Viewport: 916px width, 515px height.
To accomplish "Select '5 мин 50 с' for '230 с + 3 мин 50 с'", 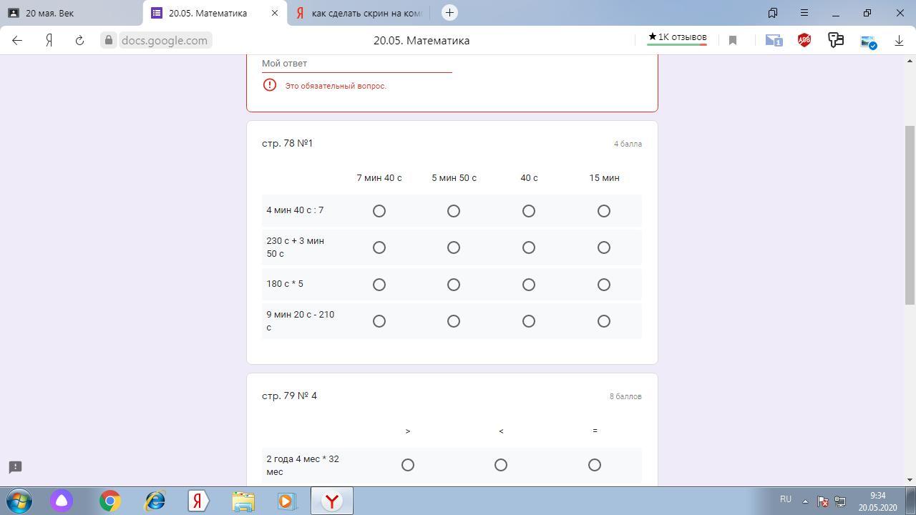I will (x=454, y=247).
